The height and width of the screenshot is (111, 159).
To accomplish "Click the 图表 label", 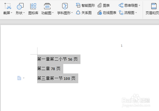I will [106, 6].
